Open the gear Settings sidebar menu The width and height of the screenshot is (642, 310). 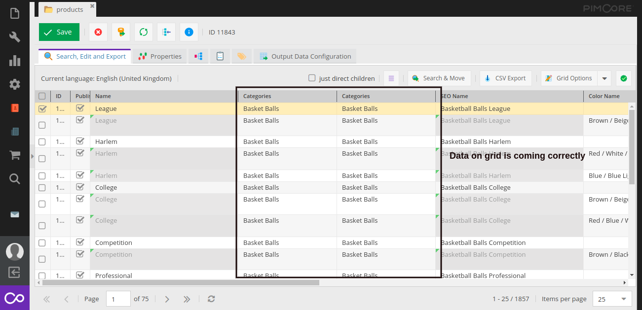tap(15, 84)
